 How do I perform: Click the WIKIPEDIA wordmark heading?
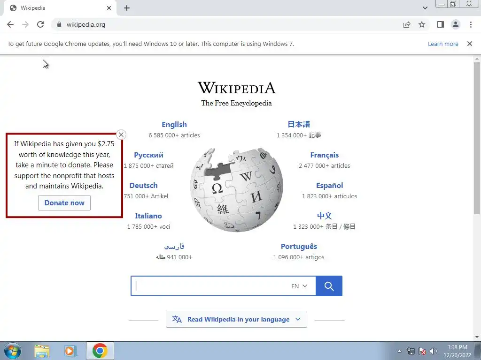pyautogui.click(x=237, y=88)
